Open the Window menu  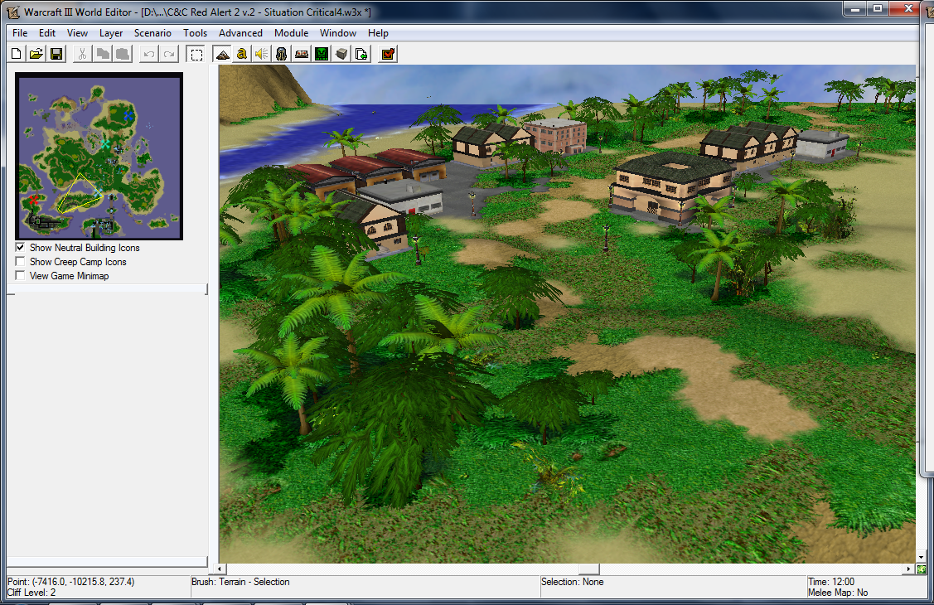338,33
